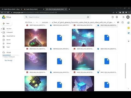Select the purple wireframe cube thumbnail
The height and width of the screenshot is (98, 131).
point(36,61)
